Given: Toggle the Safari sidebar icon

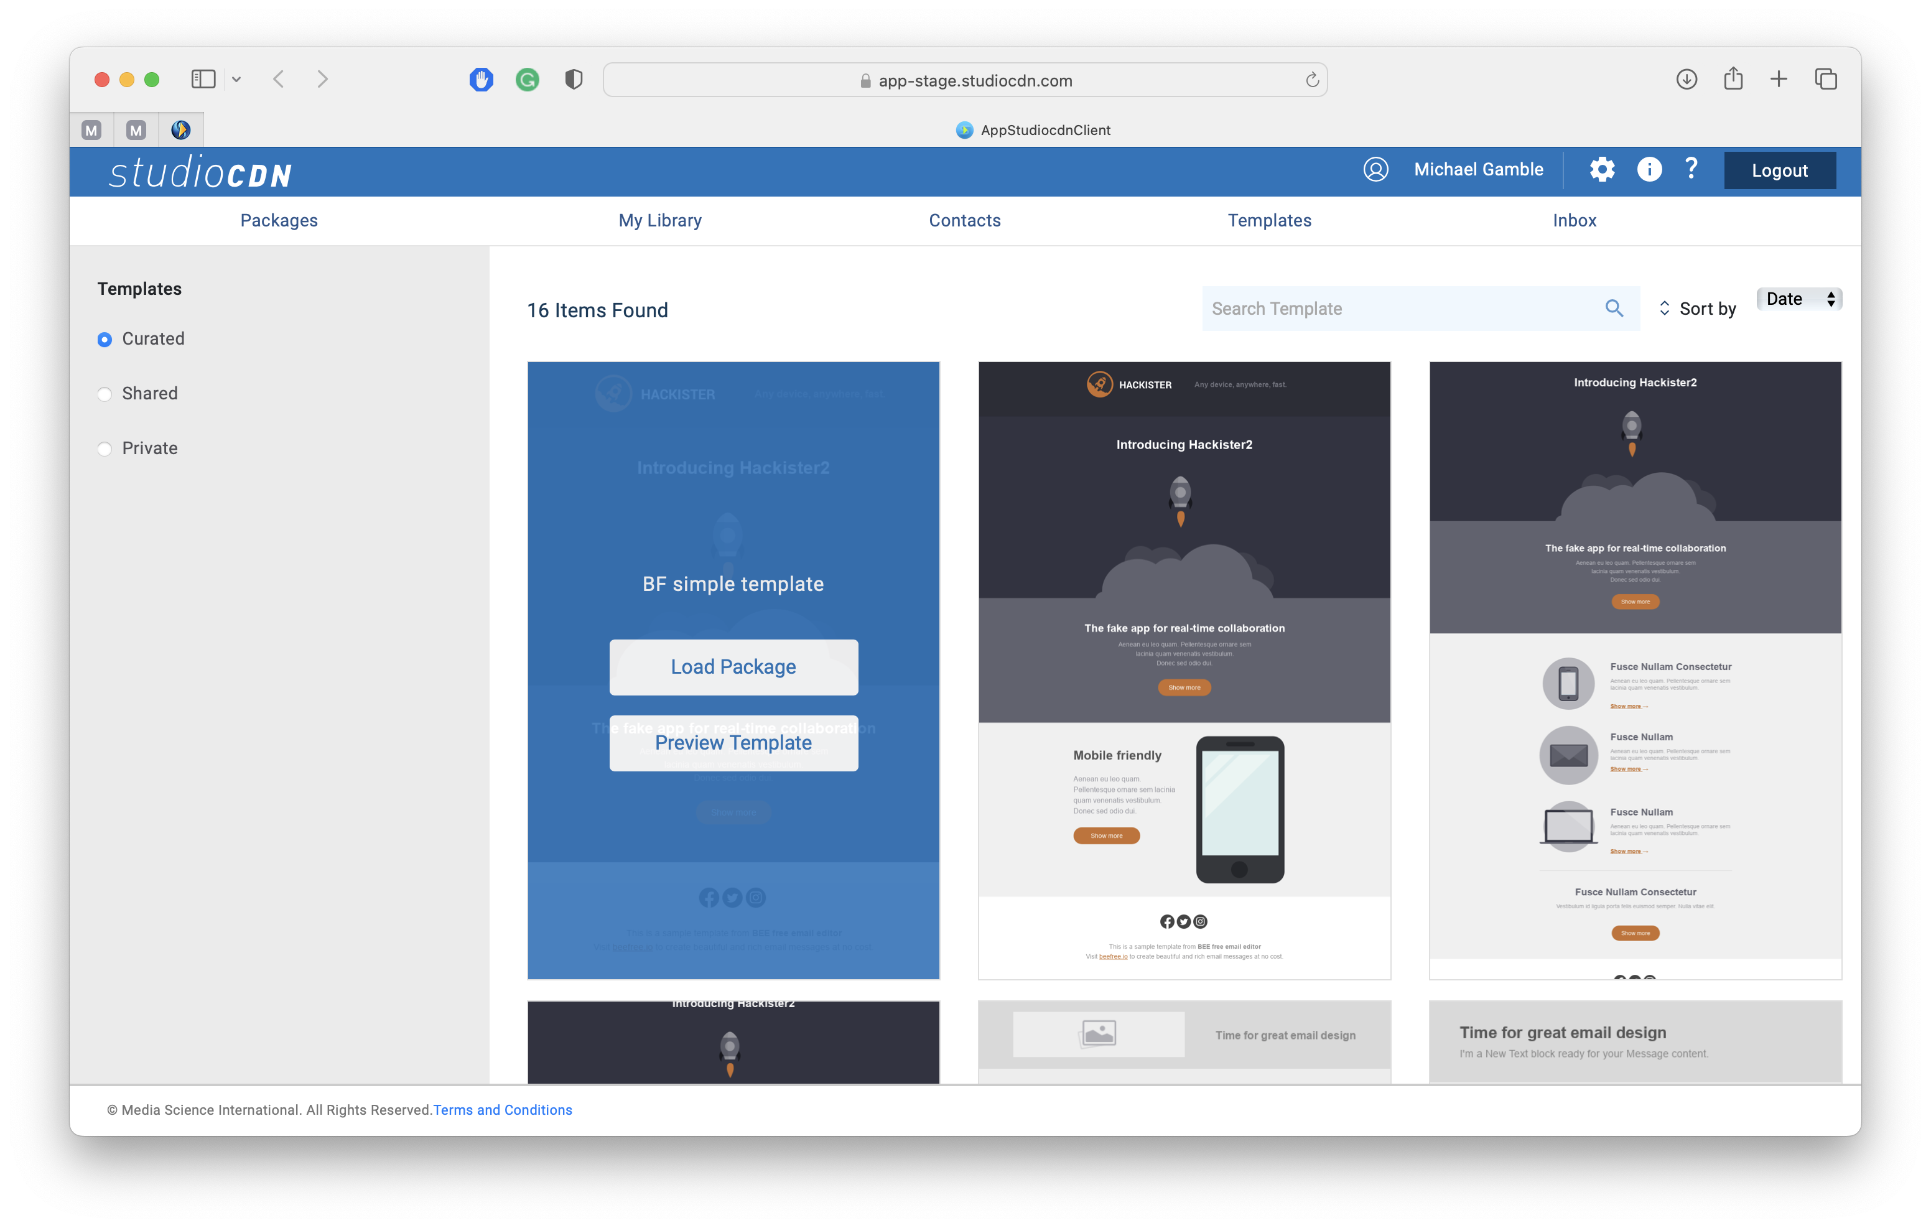Looking at the screenshot, I should click(203, 80).
